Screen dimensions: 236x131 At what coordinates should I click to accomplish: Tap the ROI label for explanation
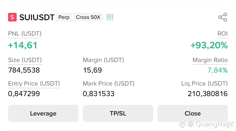tap(222, 34)
